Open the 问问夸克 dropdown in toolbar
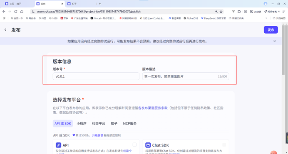Viewport: 288px width, 154px height. point(272,12)
